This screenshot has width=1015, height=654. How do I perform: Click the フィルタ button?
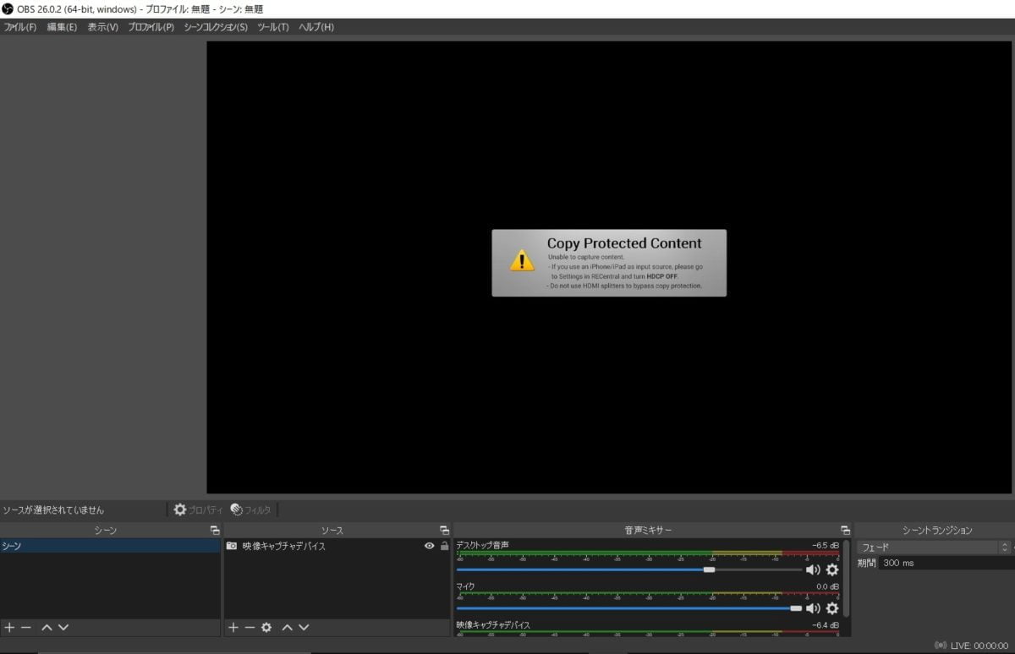coord(251,510)
